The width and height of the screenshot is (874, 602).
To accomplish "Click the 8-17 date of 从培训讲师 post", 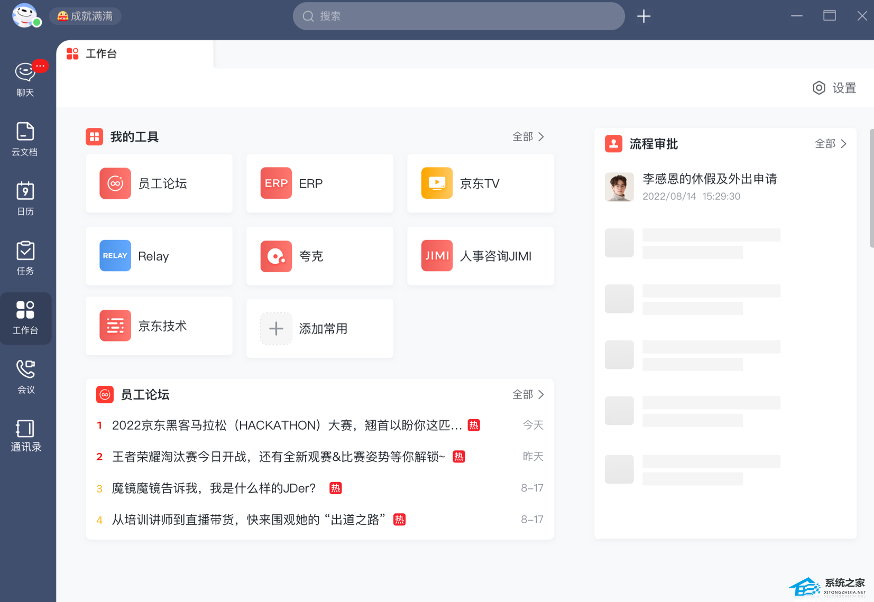I will [532, 520].
